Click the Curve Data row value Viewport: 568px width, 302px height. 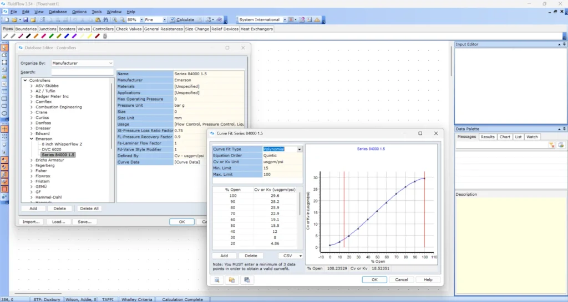[x=209, y=162]
